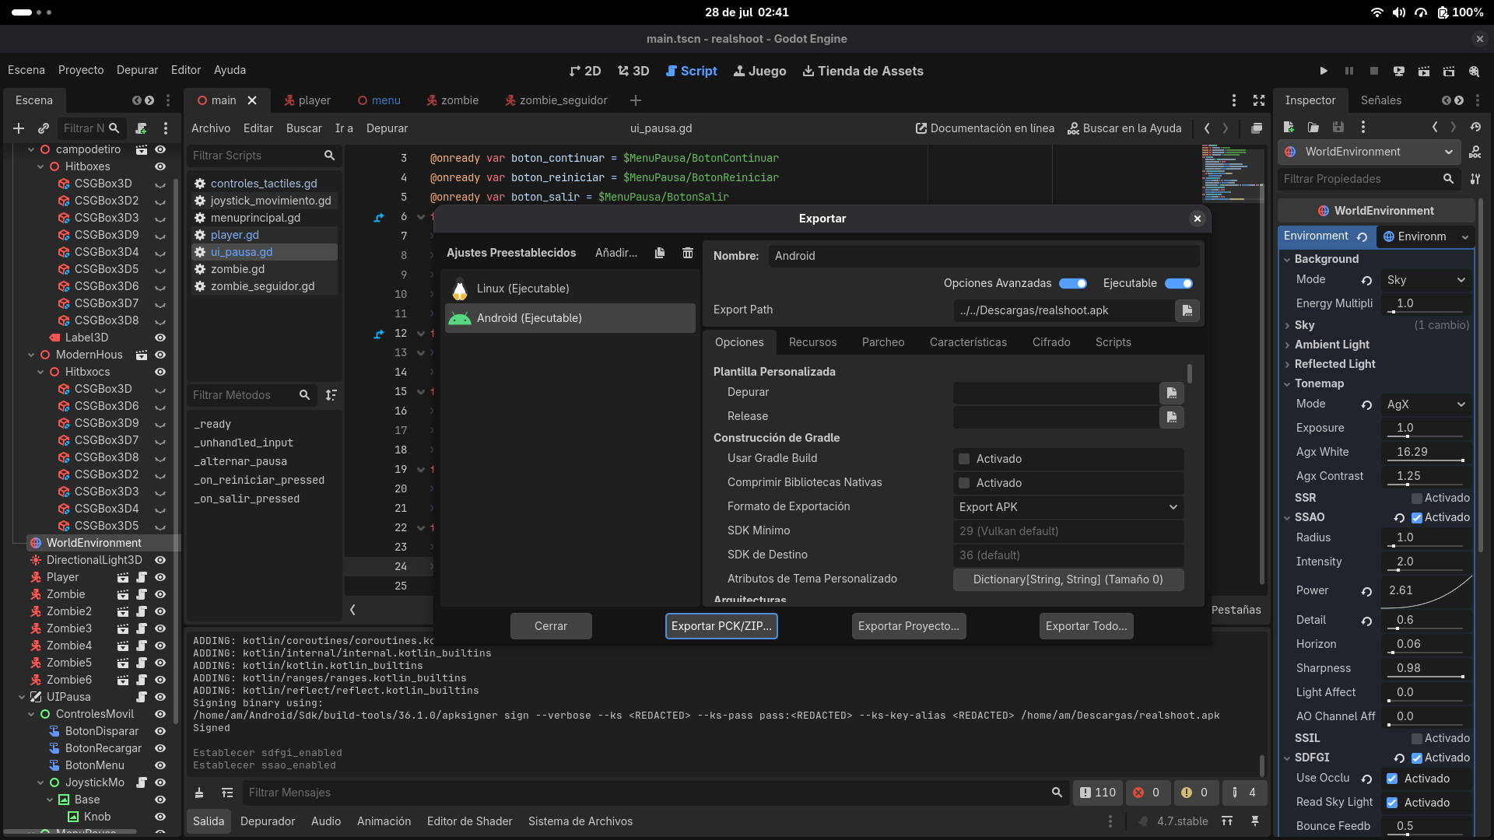Save resource icon in Inspector
The width and height of the screenshot is (1494, 840).
click(1338, 127)
